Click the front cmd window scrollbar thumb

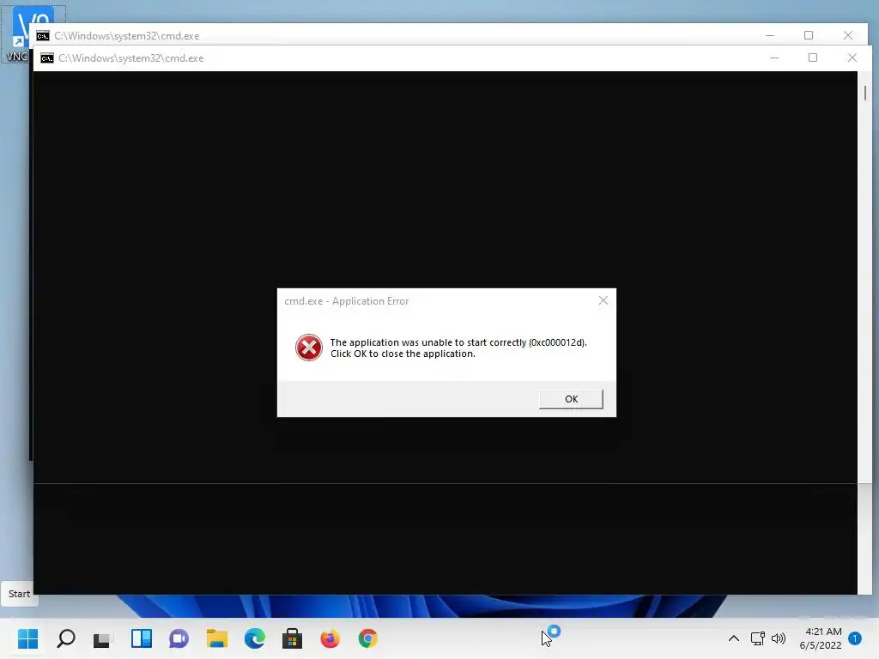[865, 93]
